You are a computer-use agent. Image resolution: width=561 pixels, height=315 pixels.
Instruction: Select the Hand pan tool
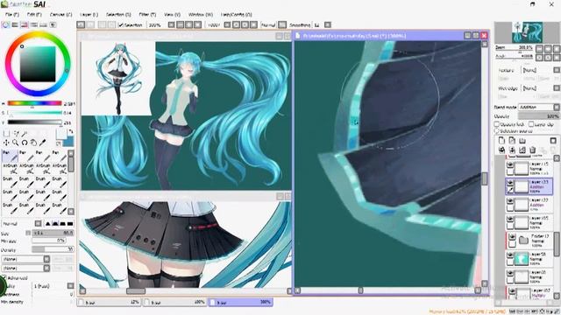(33, 143)
